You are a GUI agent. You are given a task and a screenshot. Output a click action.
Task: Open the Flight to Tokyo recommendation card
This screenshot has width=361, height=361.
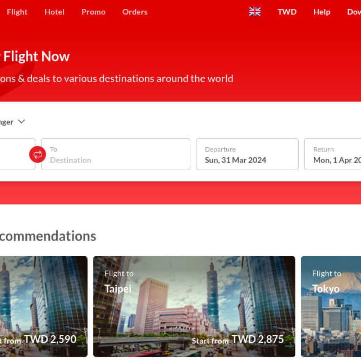(x=331, y=306)
